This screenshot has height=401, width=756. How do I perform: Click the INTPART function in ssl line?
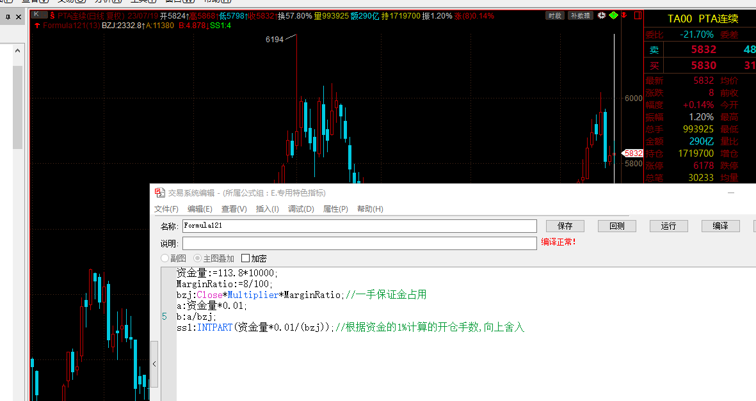click(x=215, y=327)
